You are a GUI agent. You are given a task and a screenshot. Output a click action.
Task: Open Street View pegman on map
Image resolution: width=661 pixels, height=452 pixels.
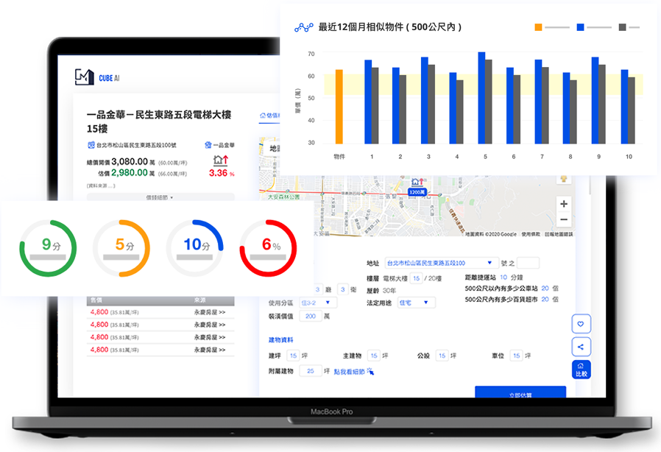point(565,179)
